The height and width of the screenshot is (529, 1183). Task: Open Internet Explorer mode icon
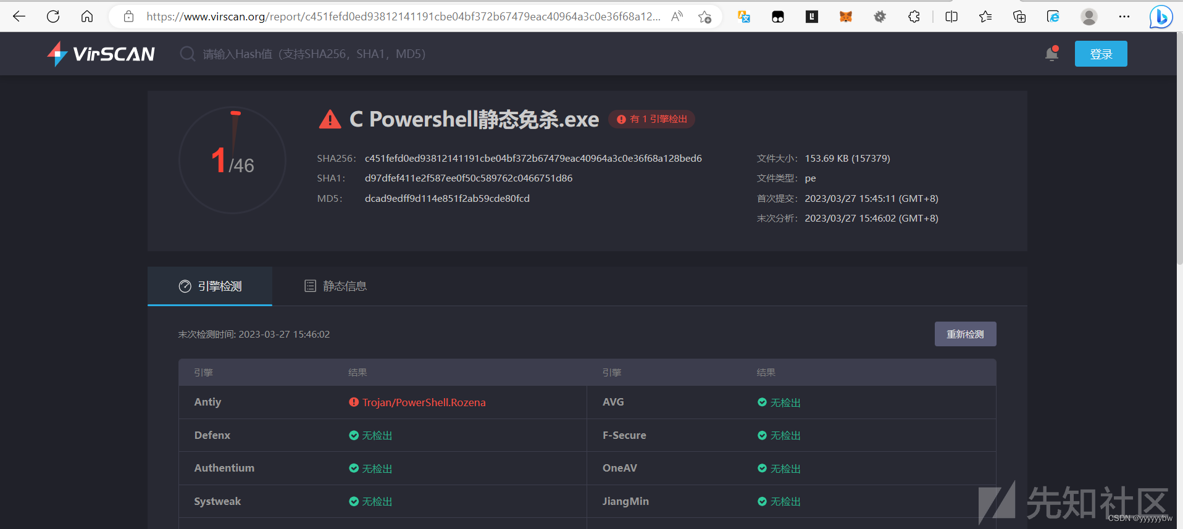1053,17
